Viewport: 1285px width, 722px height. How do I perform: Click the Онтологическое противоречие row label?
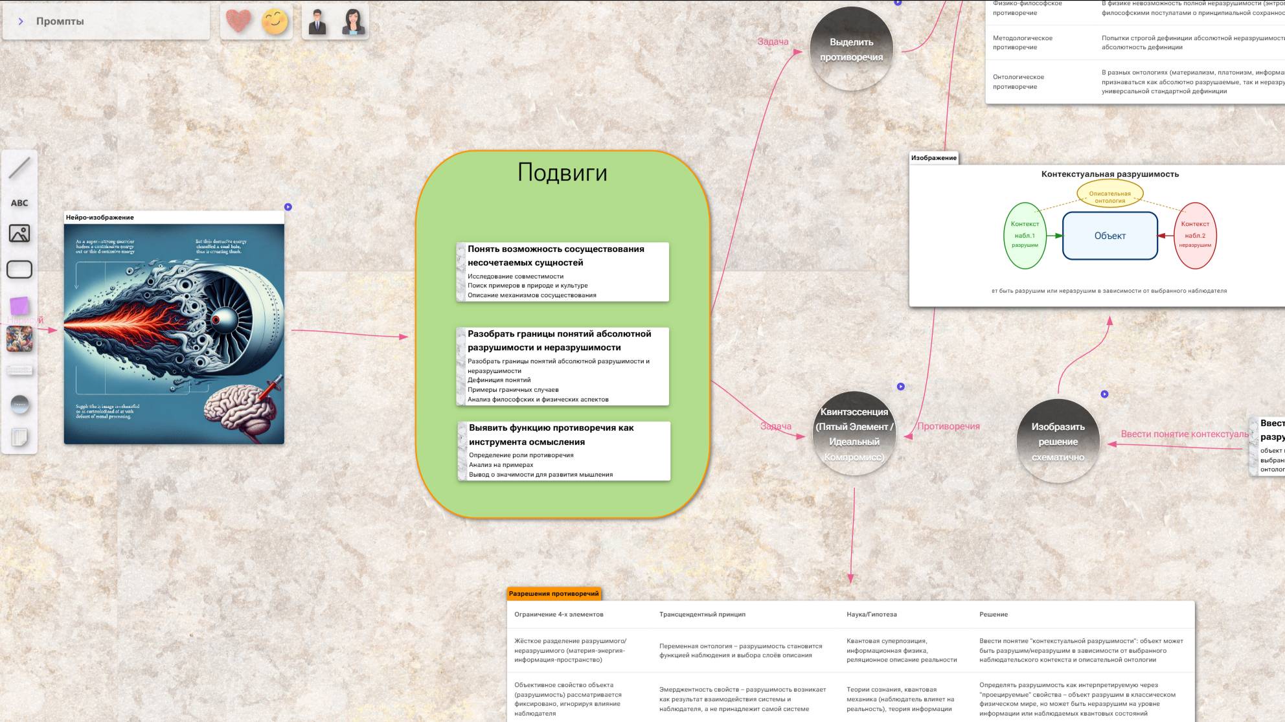tap(1018, 82)
